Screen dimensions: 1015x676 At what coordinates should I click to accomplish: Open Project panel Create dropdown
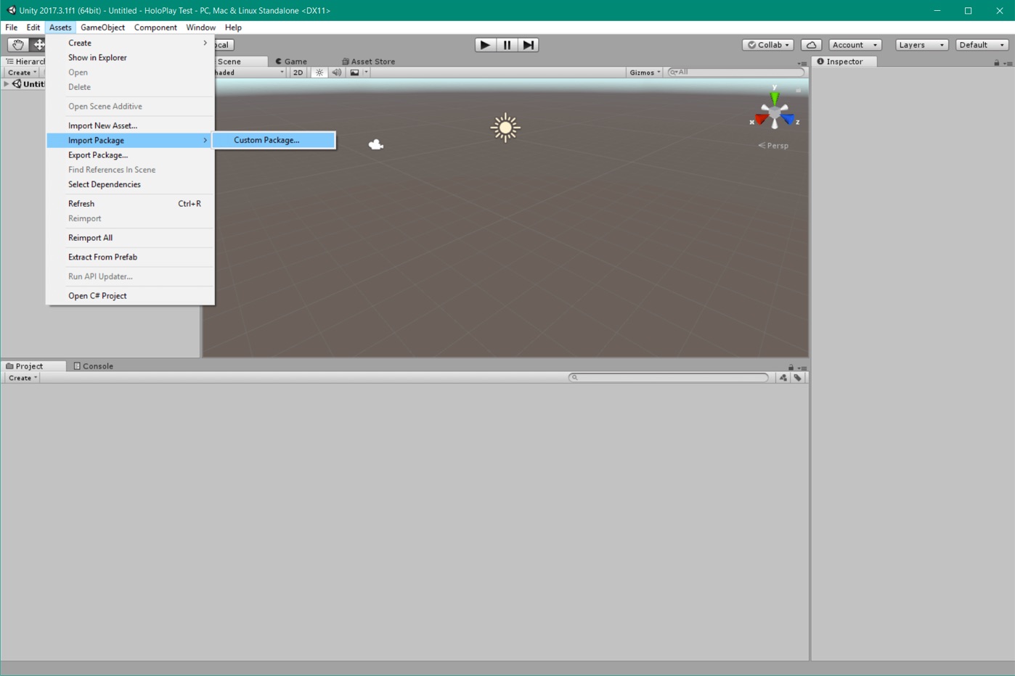pyautogui.click(x=22, y=378)
